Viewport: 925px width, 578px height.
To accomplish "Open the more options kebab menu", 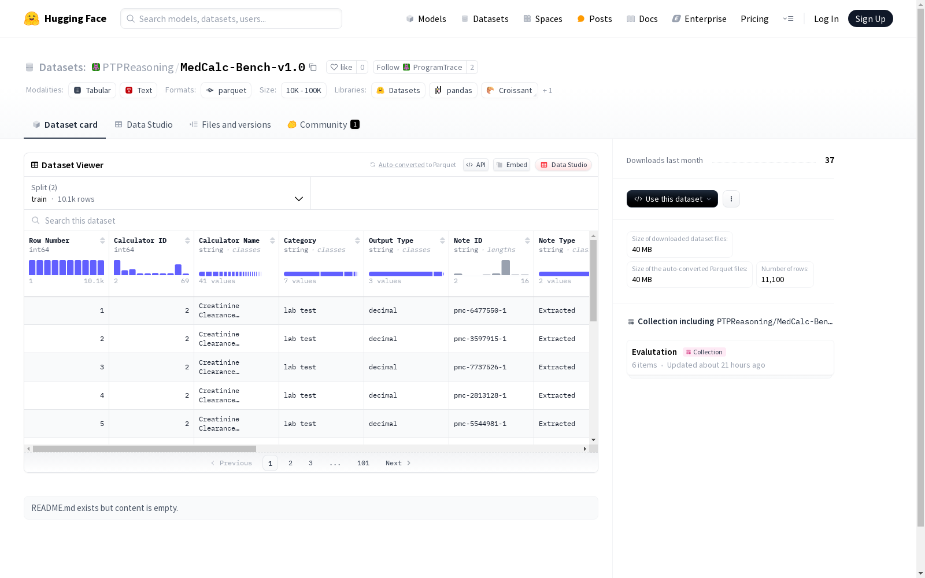I will pyautogui.click(x=731, y=199).
